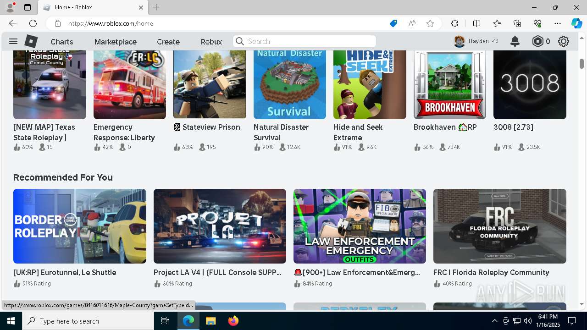Refresh the current browser page

(33, 23)
